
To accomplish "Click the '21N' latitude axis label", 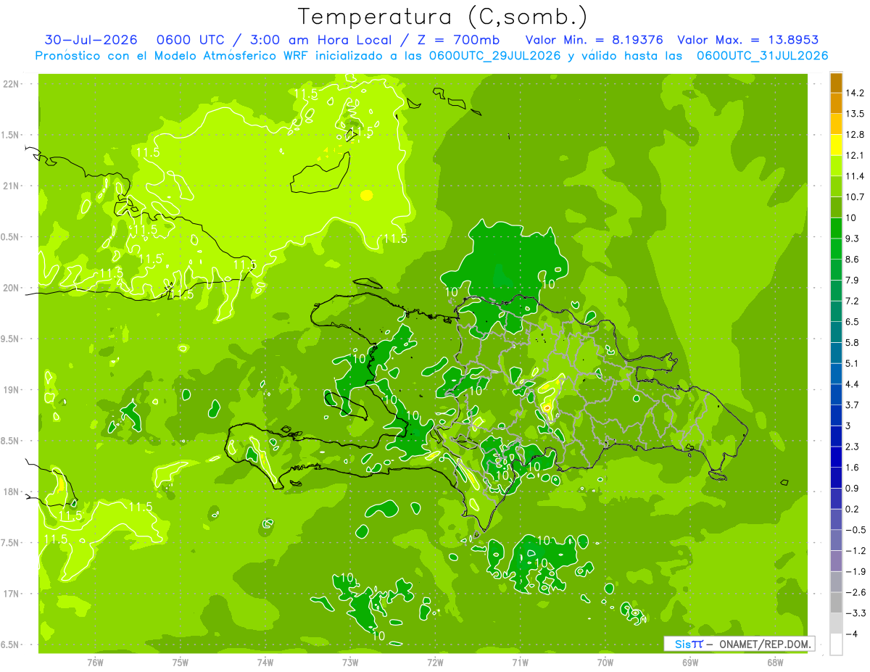I will click(x=11, y=186).
